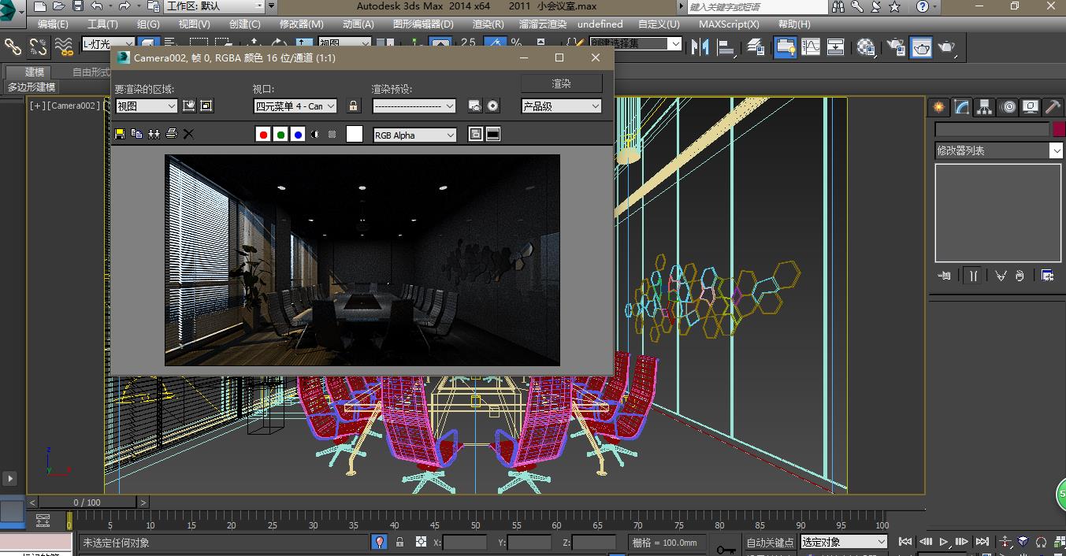This screenshot has height=556, width=1066.
Task: Click the 渲染 render button
Action: click(x=562, y=83)
